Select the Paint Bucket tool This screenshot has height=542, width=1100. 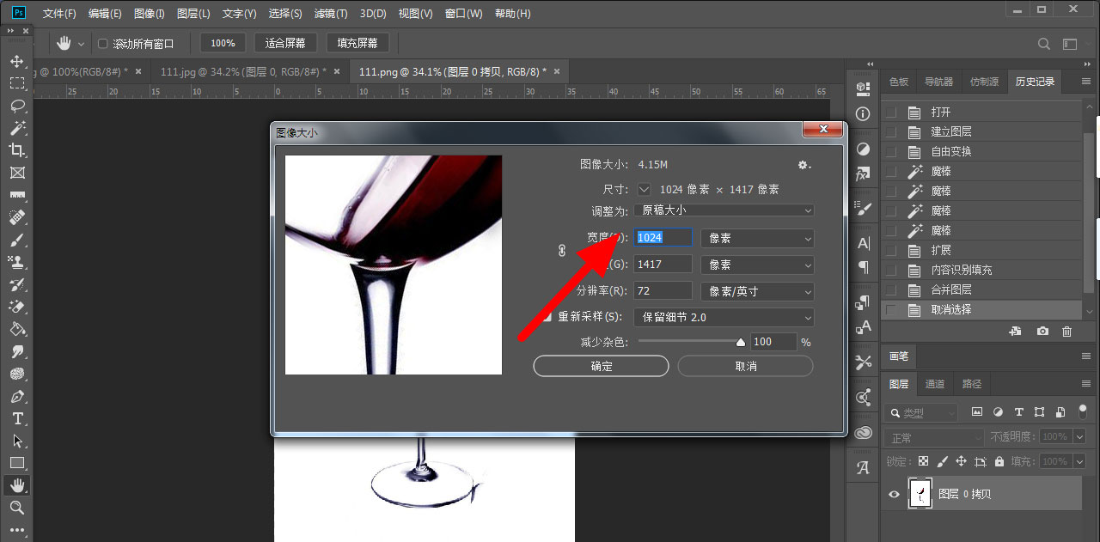click(17, 329)
